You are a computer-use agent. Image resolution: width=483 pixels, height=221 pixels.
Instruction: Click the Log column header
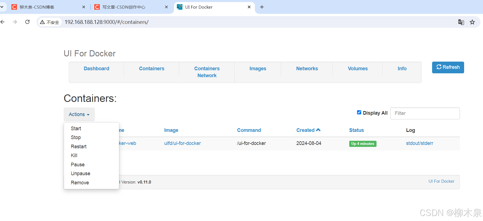[x=410, y=130]
